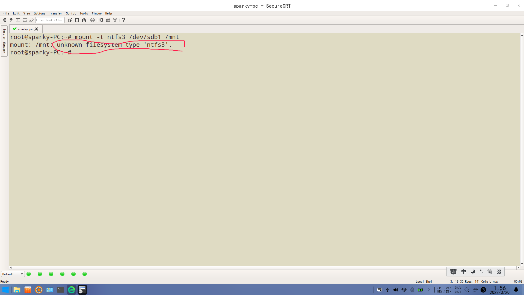Open the system monitor taskbar icon
Image resolution: width=524 pixels, height=295 pixels.
click(x=50, y=290)
